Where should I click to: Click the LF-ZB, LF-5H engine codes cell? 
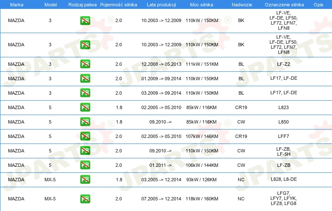(x=284, y=152)
